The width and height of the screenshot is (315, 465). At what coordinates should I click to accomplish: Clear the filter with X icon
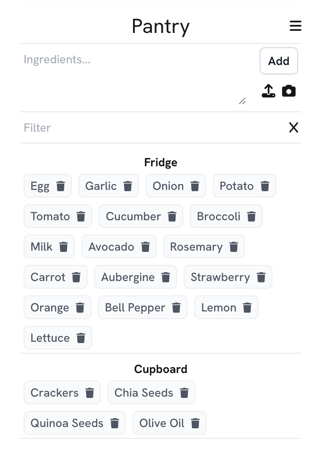coord(293,127)
